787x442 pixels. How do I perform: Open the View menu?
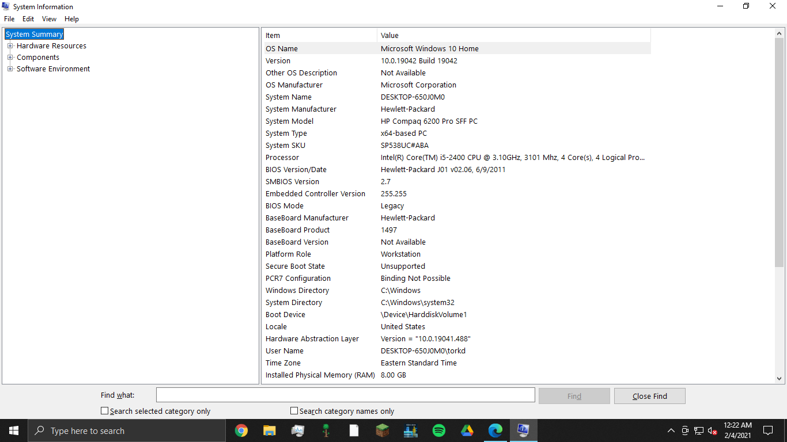50,19
